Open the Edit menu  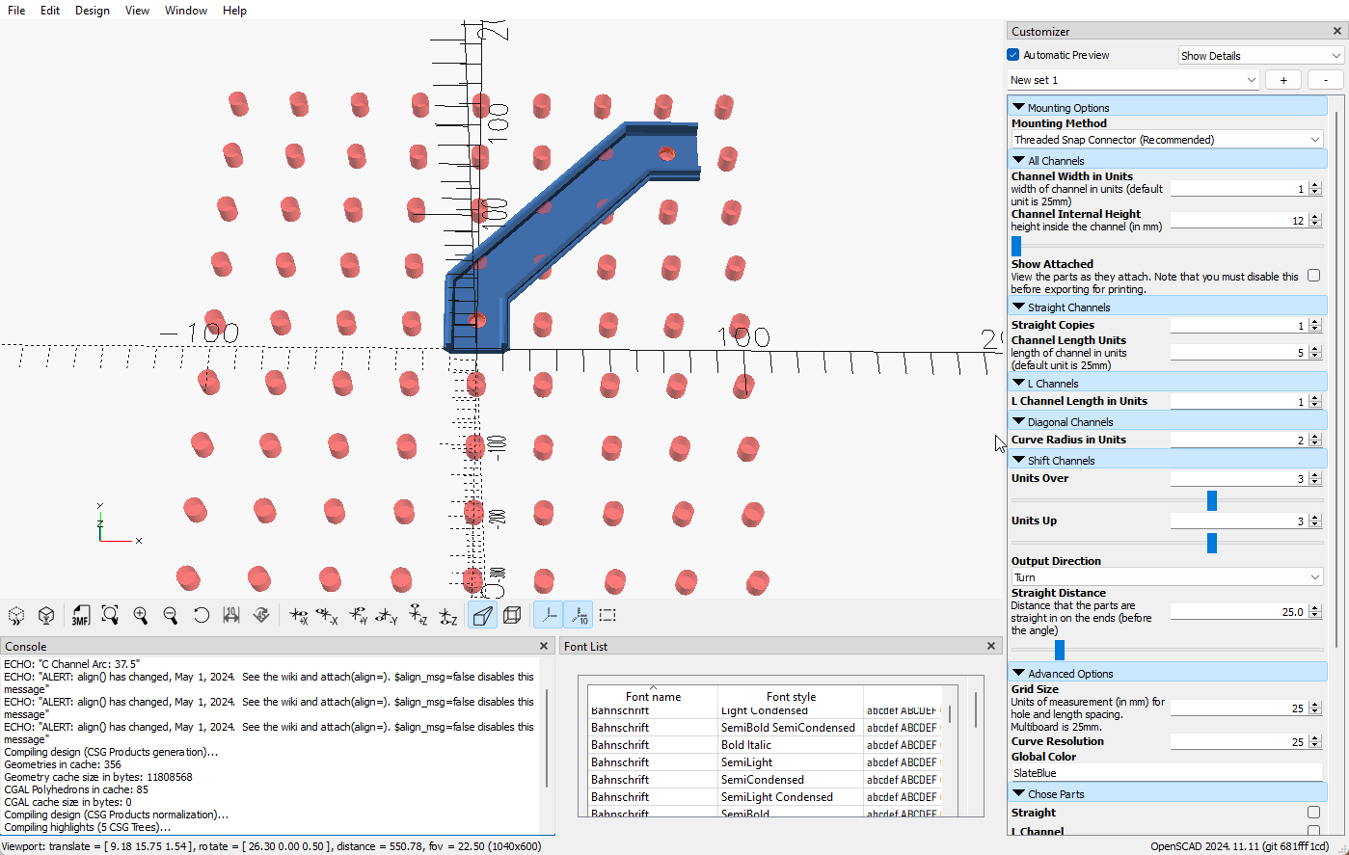point(50,10)
